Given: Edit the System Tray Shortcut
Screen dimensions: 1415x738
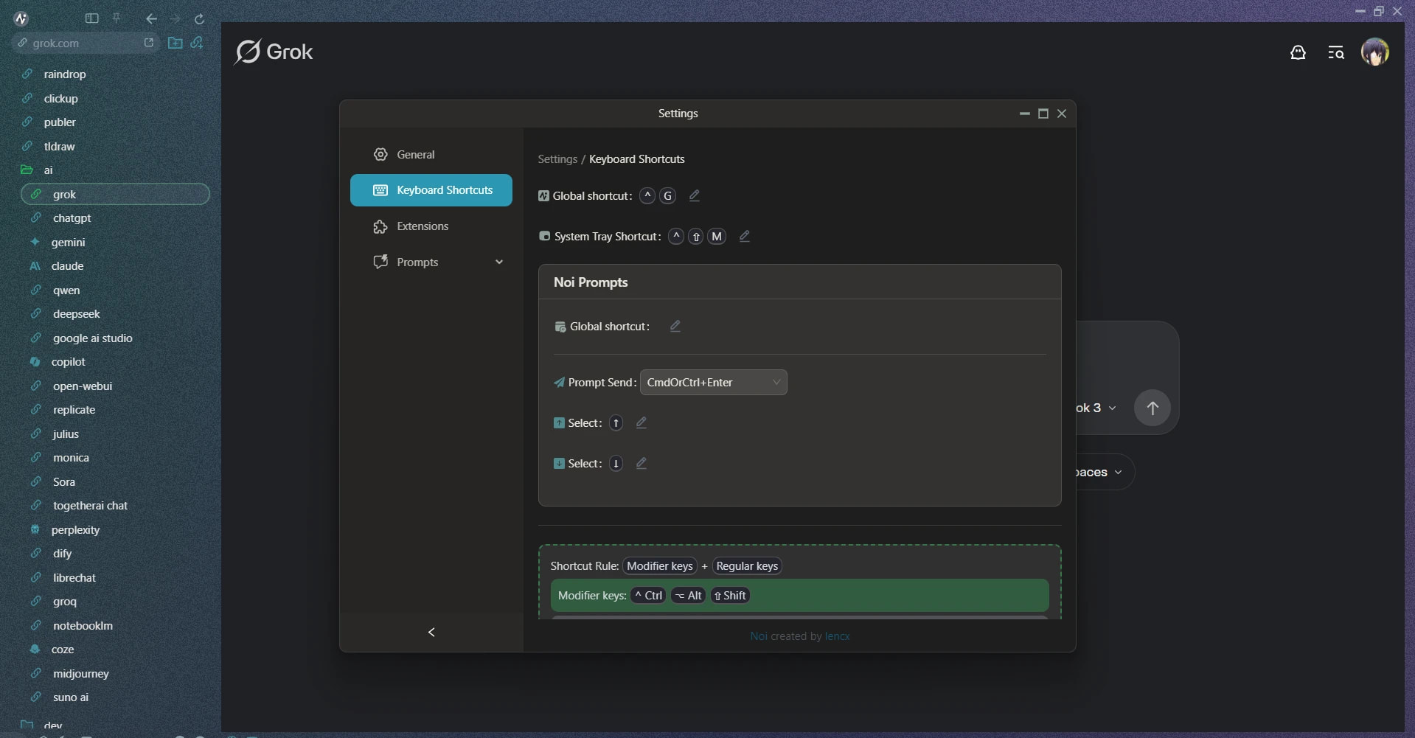Looking at the screenshot, I should (x=745, y=236).
